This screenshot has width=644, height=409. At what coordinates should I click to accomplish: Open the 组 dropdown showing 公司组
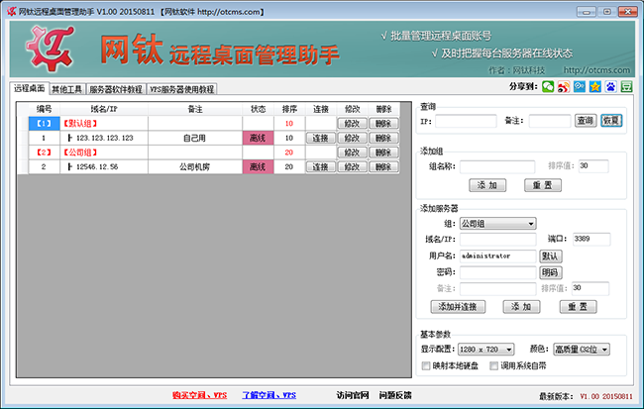point(497,224)
